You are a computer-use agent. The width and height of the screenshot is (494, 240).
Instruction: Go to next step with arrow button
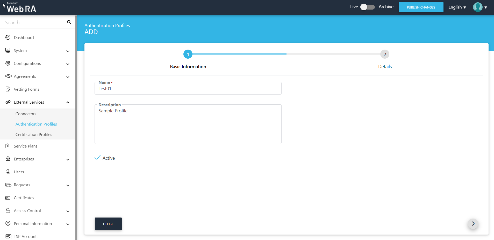click(473, 224)
